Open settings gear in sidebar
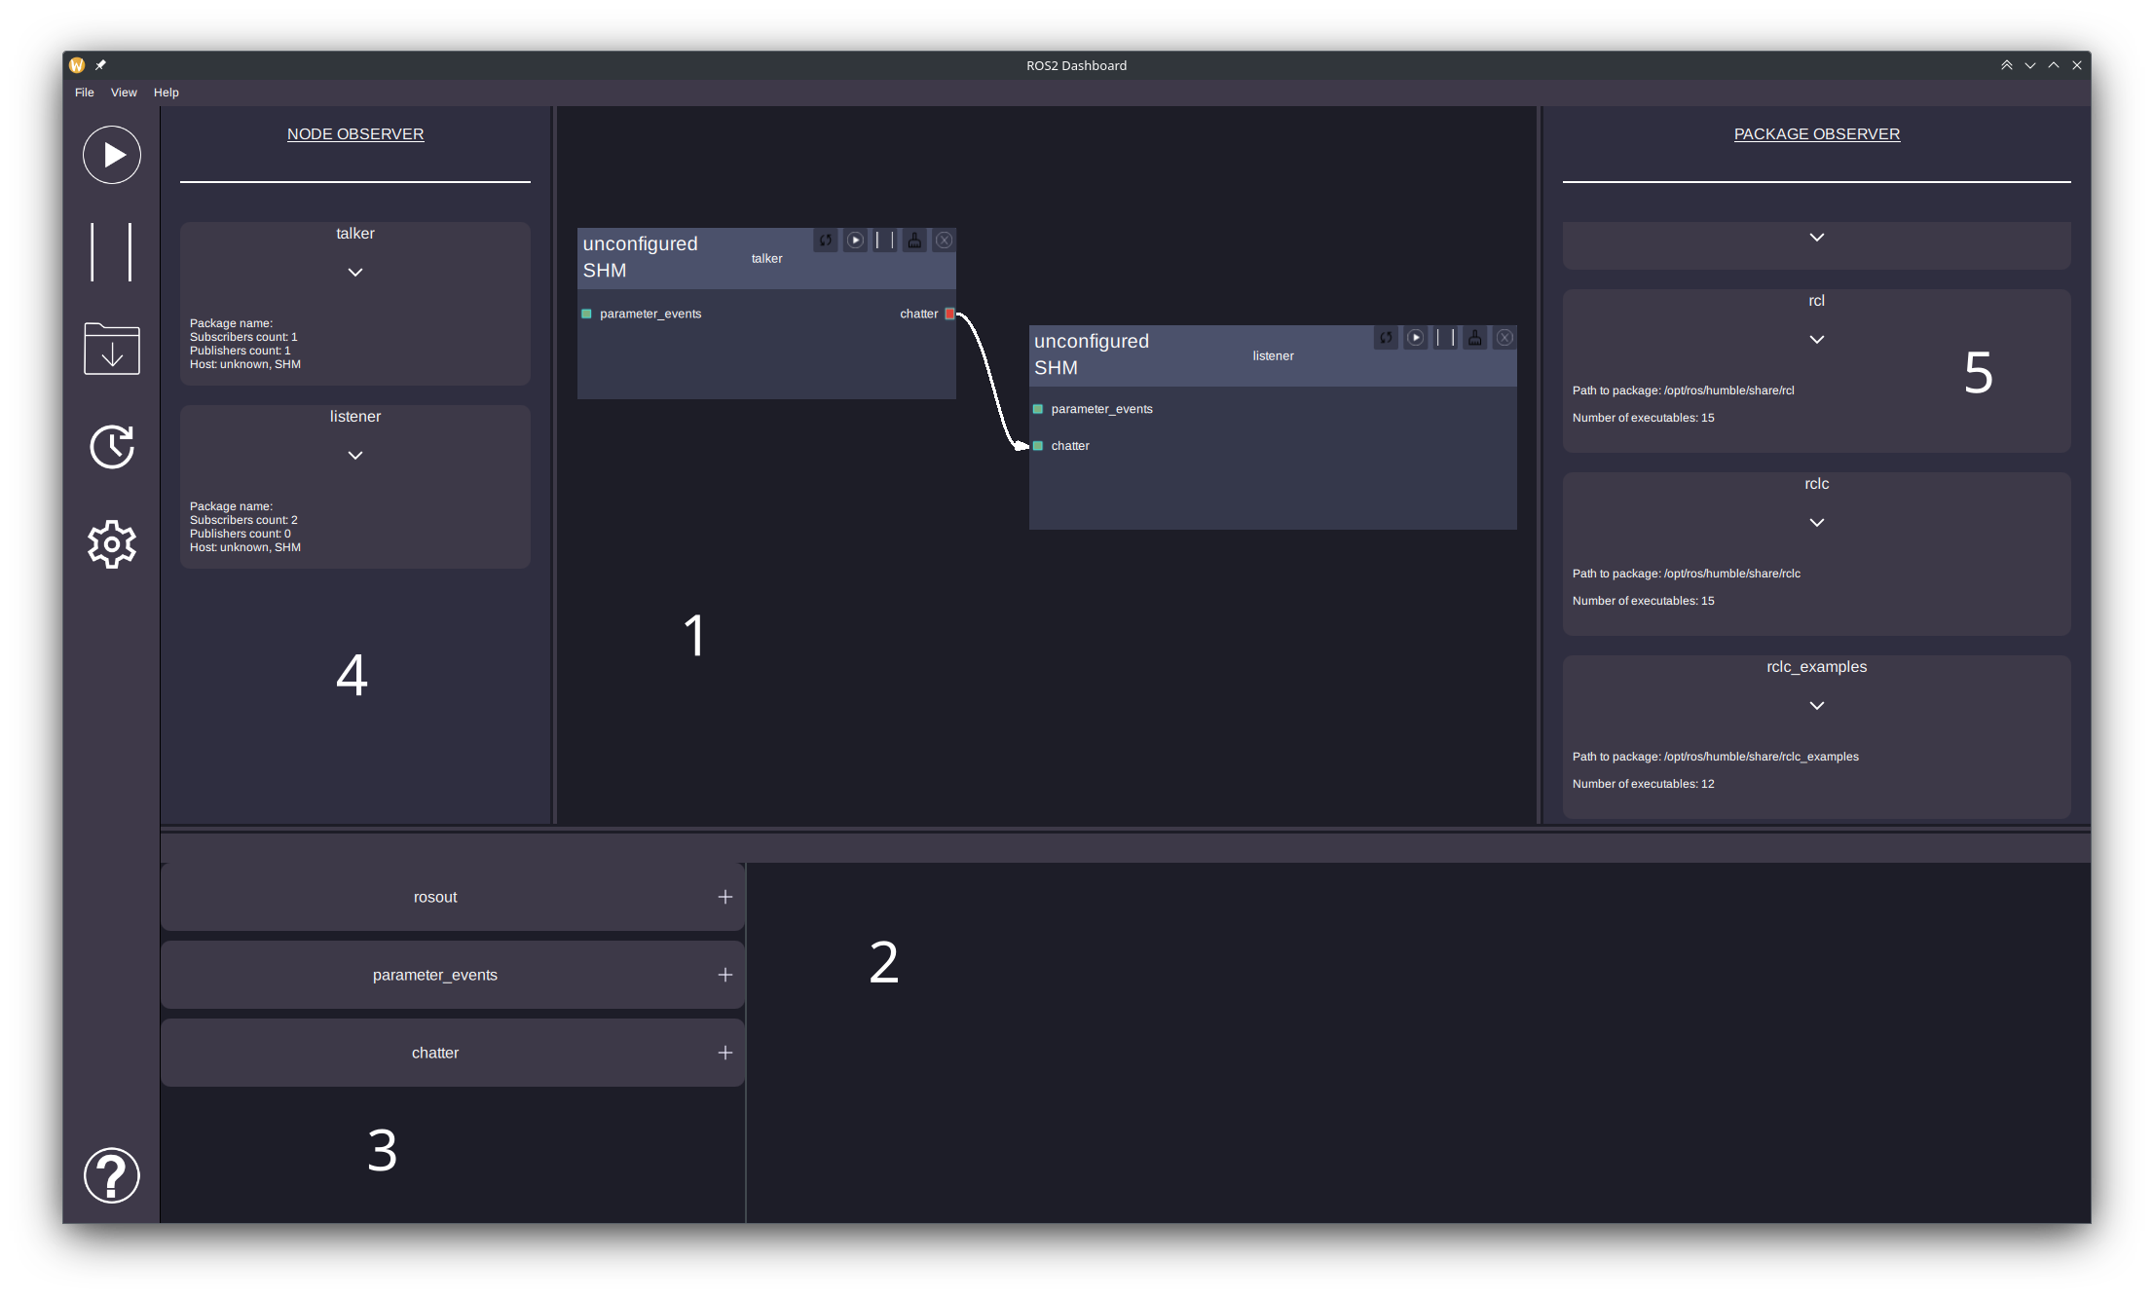 pos(111,544)
